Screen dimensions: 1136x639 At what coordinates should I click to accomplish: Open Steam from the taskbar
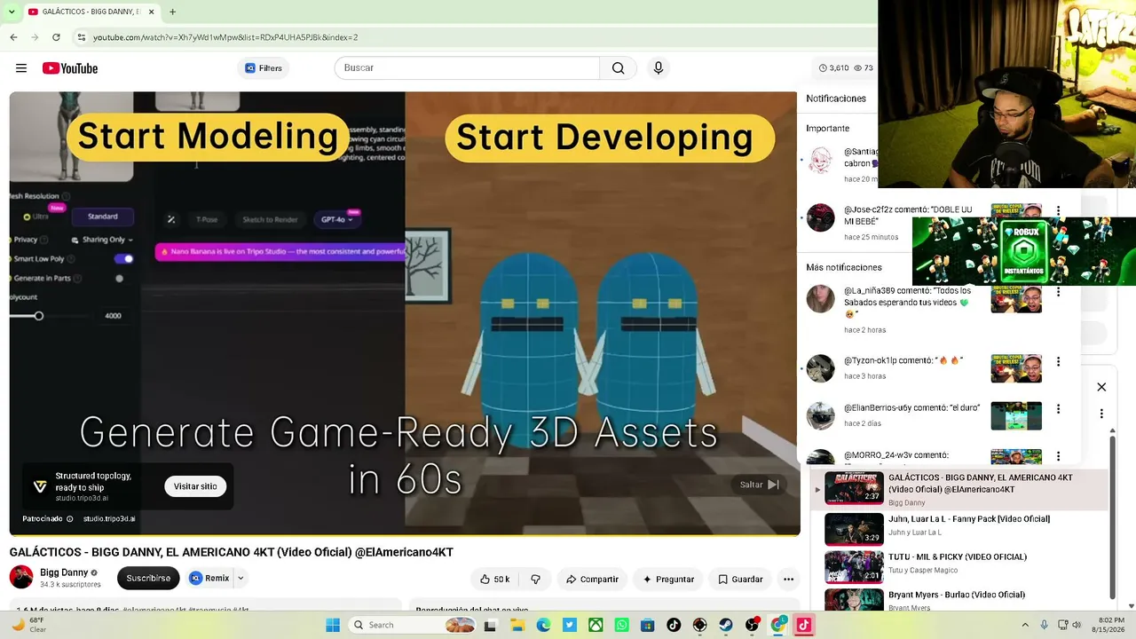pyautogui.click(x=726, y=625)
